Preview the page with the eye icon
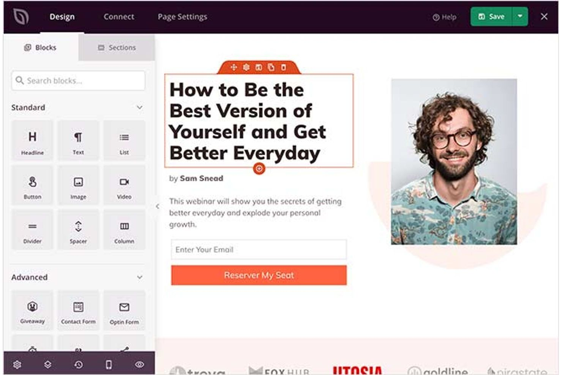The height and width of the screenshot is (375, 562). (139, 364)
